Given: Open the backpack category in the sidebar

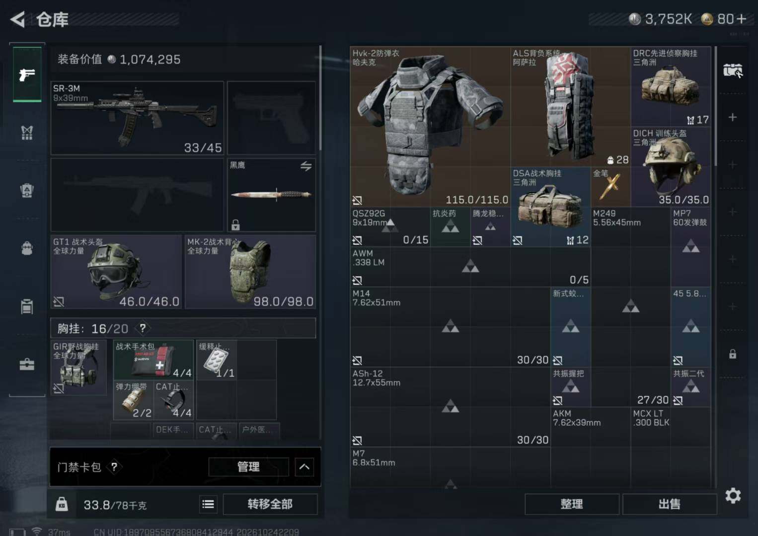Looking at the screenshot, I should coord(27,248).
